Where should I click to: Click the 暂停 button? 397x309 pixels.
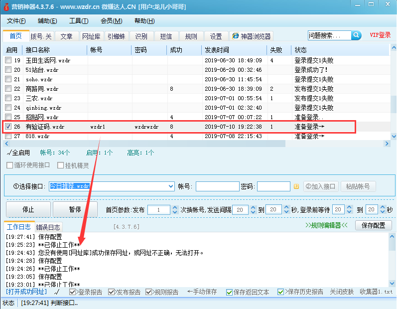click(x=75, y=209)
